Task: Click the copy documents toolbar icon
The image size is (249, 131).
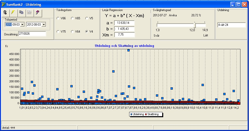Action: click(x=21, y=13)
